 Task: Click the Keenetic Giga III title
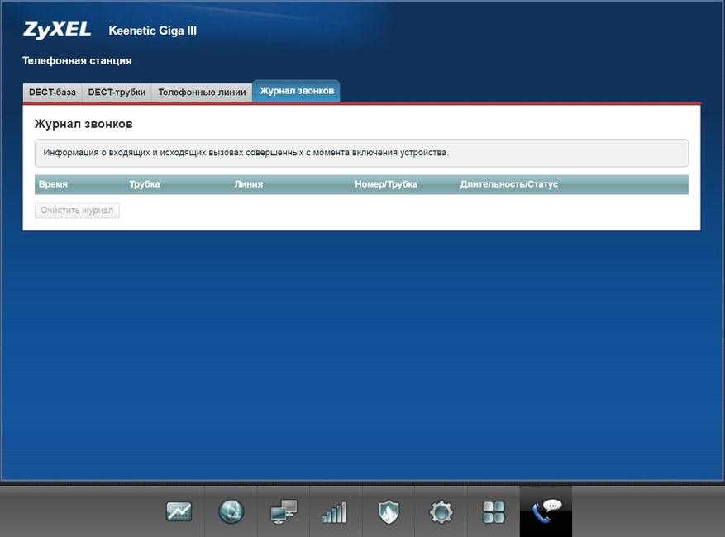click(x=153, y=31)
